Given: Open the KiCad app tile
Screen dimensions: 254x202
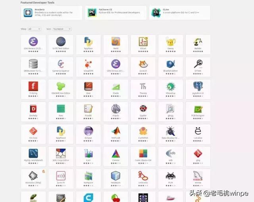Looking at the screenshot, I should click(x=143, y=44).
